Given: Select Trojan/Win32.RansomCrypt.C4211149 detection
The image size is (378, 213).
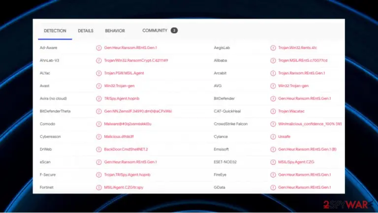Looking at the screenshot, I should [136, 61].
